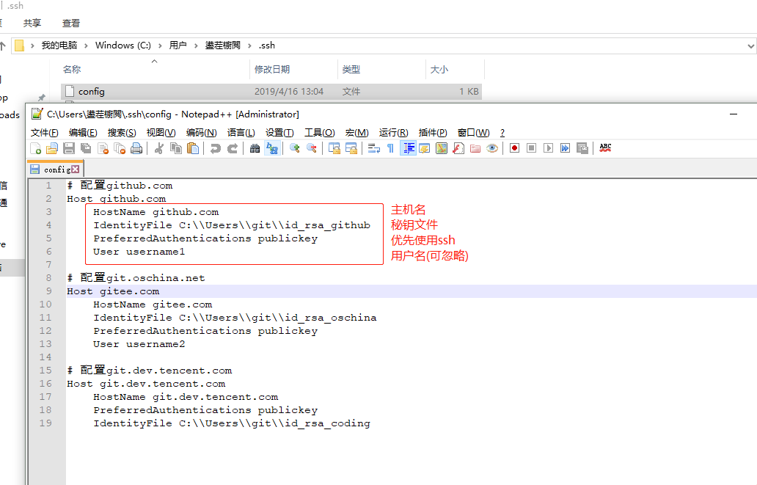
Task: Undo the last edit via the toolbar
Action: coord(216,148)
